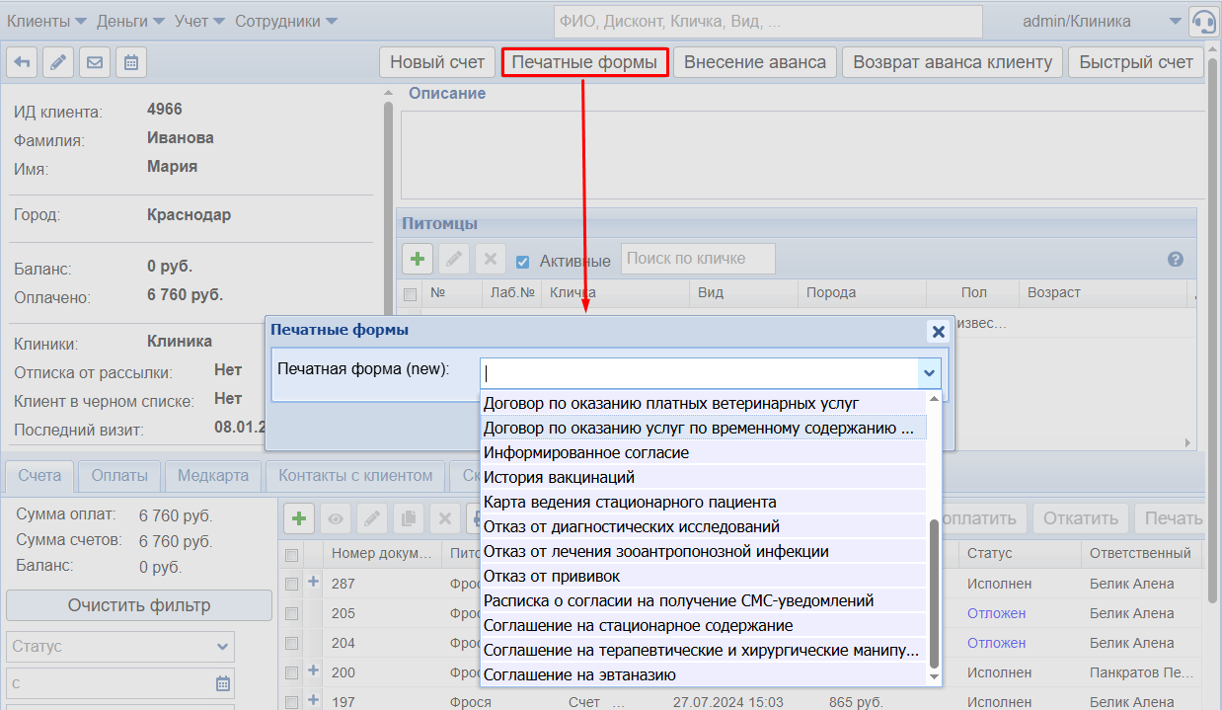Viewport: 1222px width, 710px height.
Task: Close the Печатные формы dialog
Action: 937,332
